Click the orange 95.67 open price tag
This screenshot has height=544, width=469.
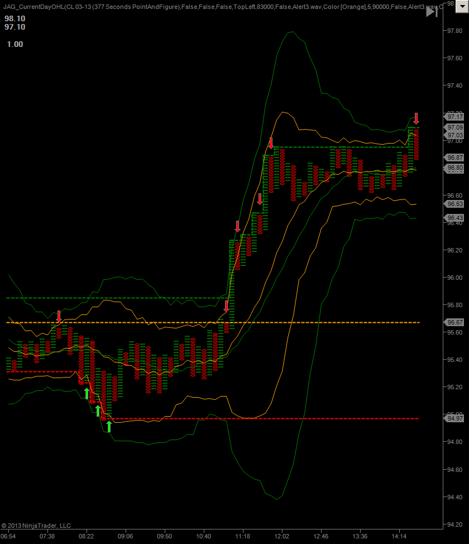pos(454,322)
